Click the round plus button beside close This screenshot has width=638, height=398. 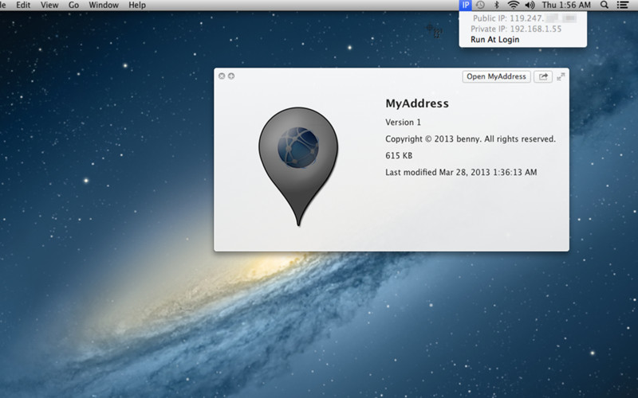pyautogui.click(x=231, y=76)
